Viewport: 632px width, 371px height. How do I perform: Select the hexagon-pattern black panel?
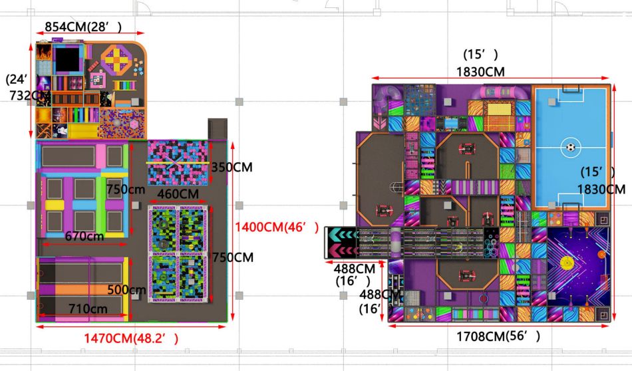[492, 243]
